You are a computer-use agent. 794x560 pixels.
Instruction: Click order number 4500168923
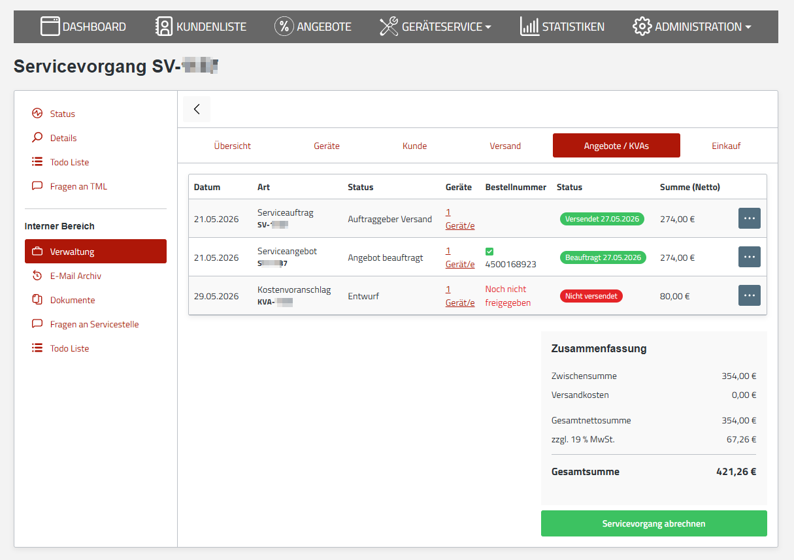(511, 265)
